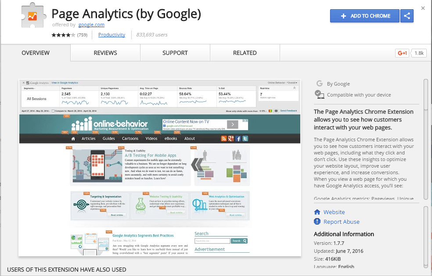Image resolution: width=432 pixels, height=276 pixels.
Task: Open the Productivity category link
Action: pos(112,35)
